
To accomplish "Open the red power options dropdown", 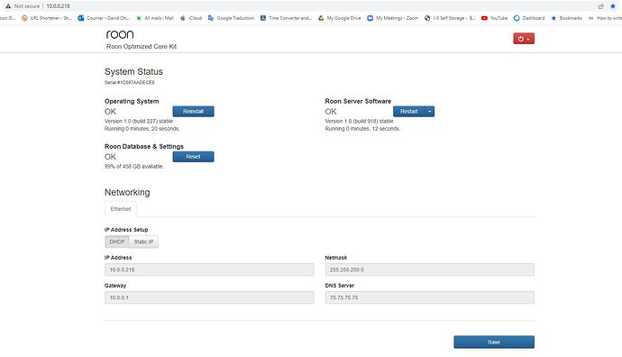I will (524, 39).
